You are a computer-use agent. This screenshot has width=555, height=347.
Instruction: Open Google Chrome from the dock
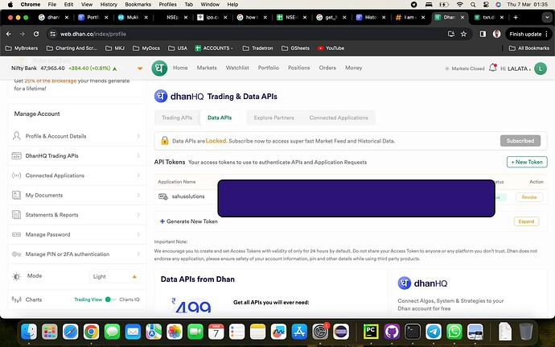(x=92, y=333)
